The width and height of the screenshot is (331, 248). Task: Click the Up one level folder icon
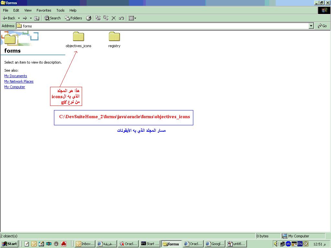coord(37,18)
